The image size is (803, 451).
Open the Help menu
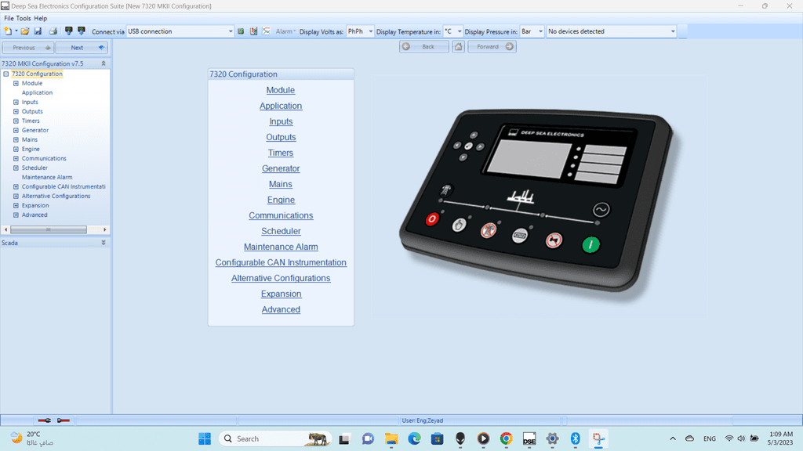(x=41, y=18)
